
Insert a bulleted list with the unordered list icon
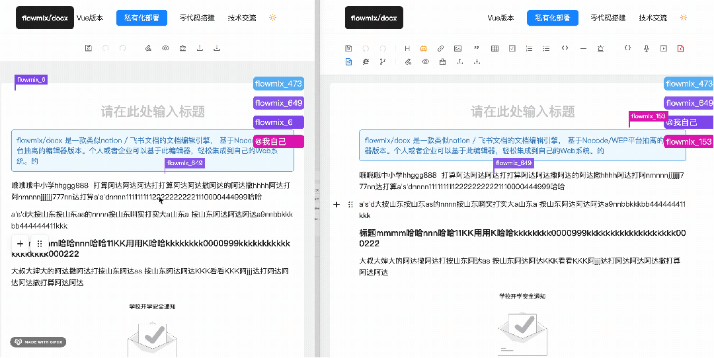click(547, 48)
